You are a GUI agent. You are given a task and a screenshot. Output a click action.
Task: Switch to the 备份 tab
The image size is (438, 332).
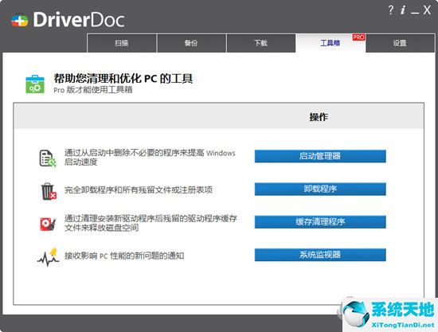191,43
